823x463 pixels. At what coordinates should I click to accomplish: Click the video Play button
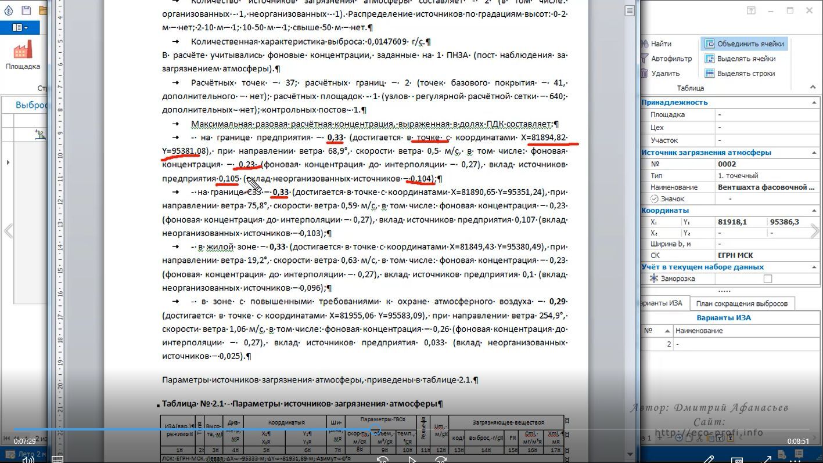click(x=412, y=460)
